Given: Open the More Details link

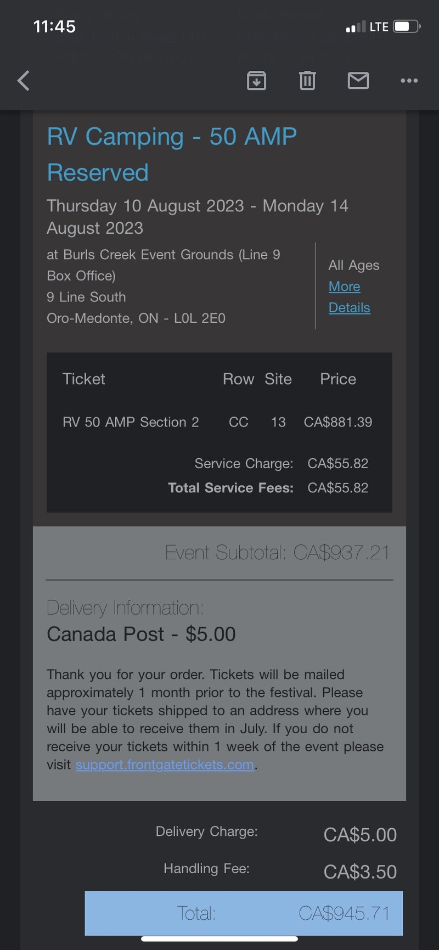Looking at the screenshot, I should pyautogui.click(x=349, y=296).
